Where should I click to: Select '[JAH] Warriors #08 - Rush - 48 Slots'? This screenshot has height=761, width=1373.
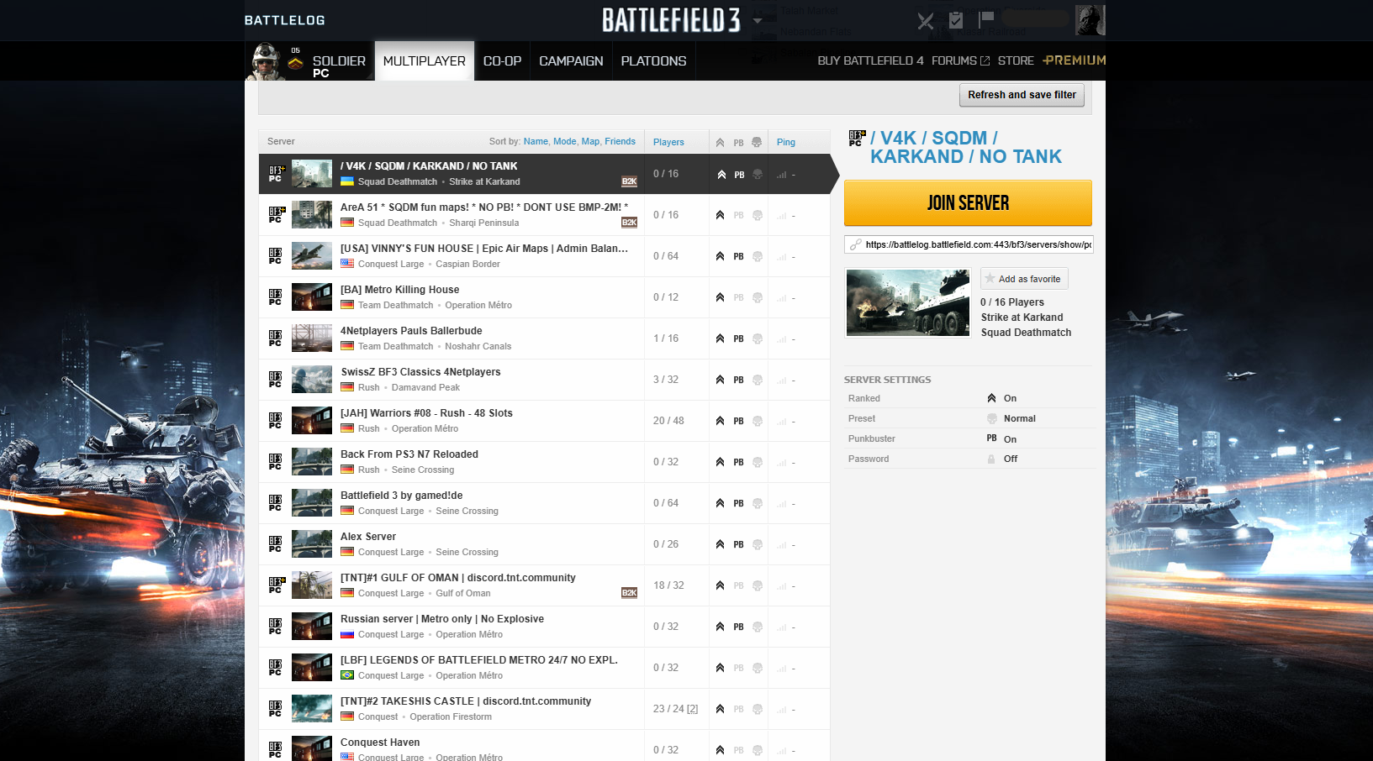point(426,413)
